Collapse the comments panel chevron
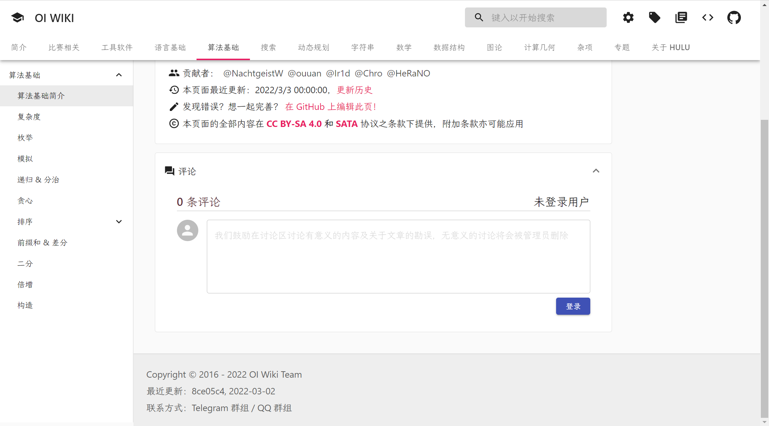Image resolution: width=769 pixels, height=426 pixels. coord(596,171)
